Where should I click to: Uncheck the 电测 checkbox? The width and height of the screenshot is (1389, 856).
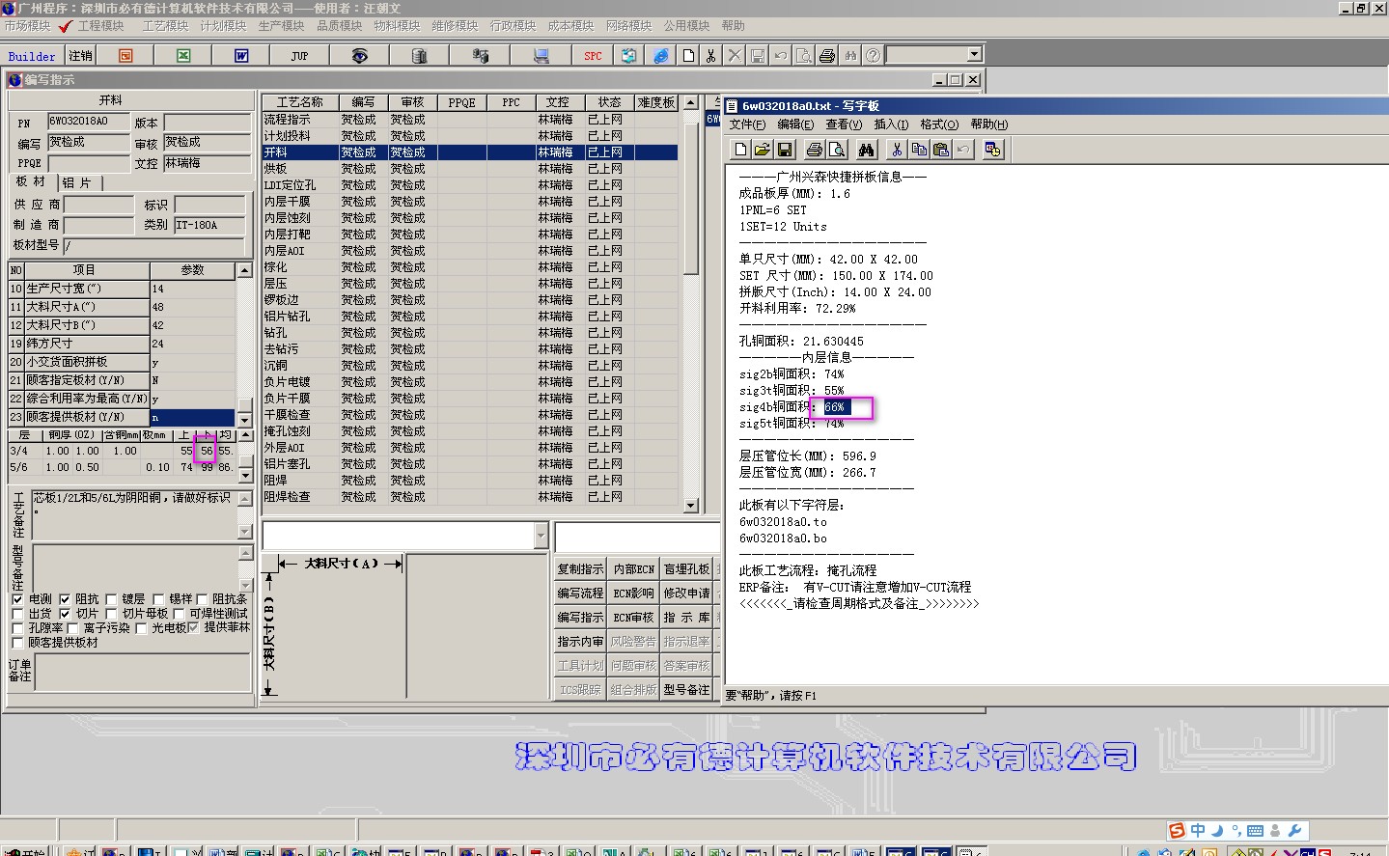[17, 599]
